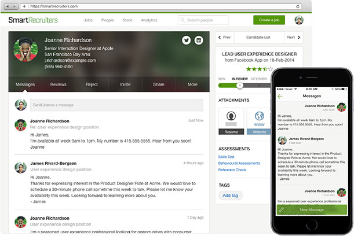Viewport: 354px width, 236px height.
Task: Click the hiring stage slider handle
Action: point(240,86)
